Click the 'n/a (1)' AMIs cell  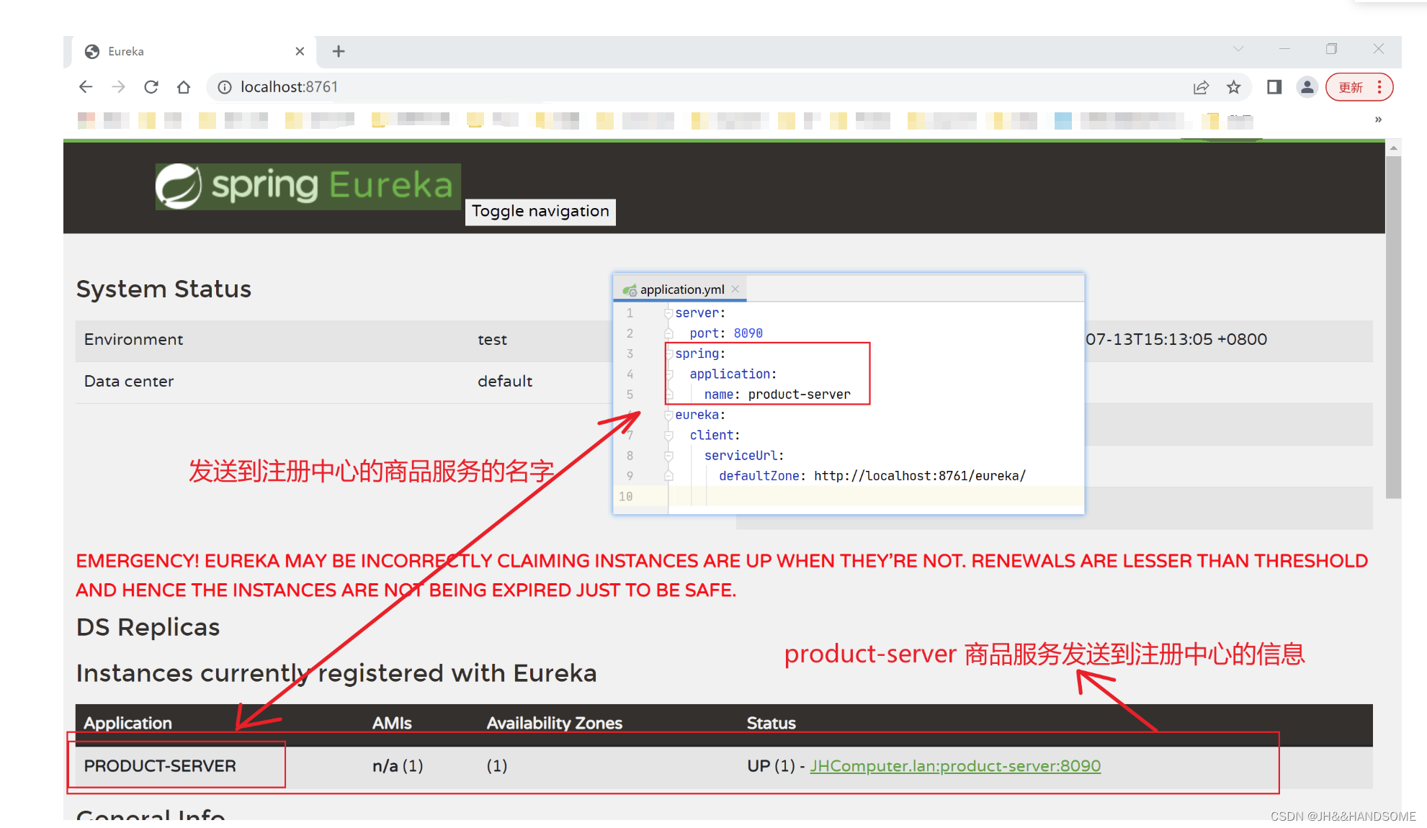point(398,766)
